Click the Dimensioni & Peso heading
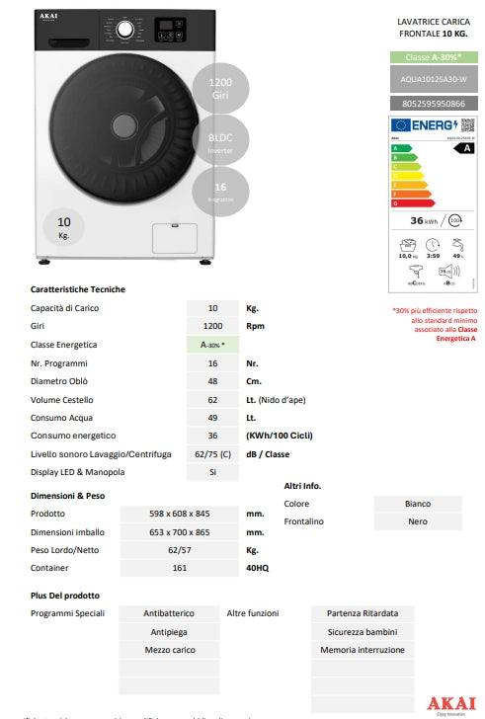Viewport: 485px width, 719px height. coord(67,496)
